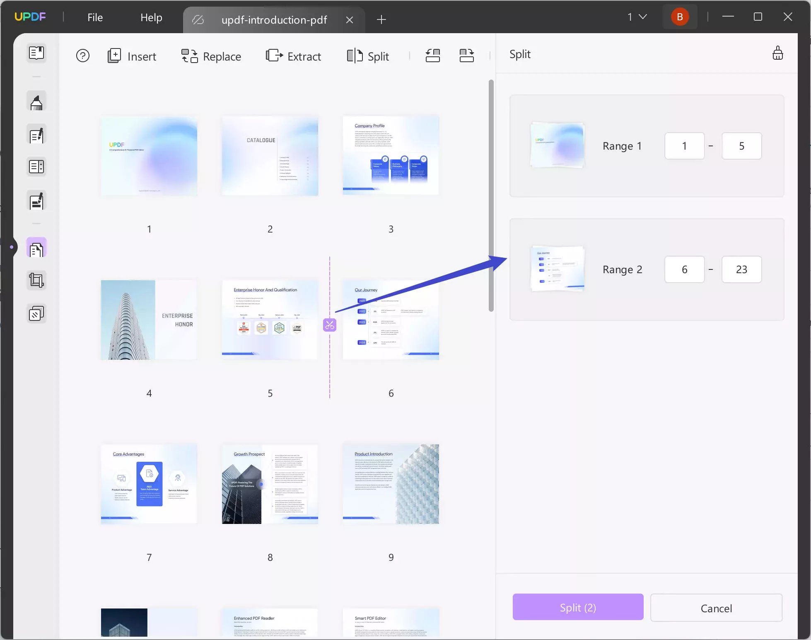Viewport: 811px width, 640px height.
Task: Edit Range 1 end page field
Action: [x=741, y=146]
